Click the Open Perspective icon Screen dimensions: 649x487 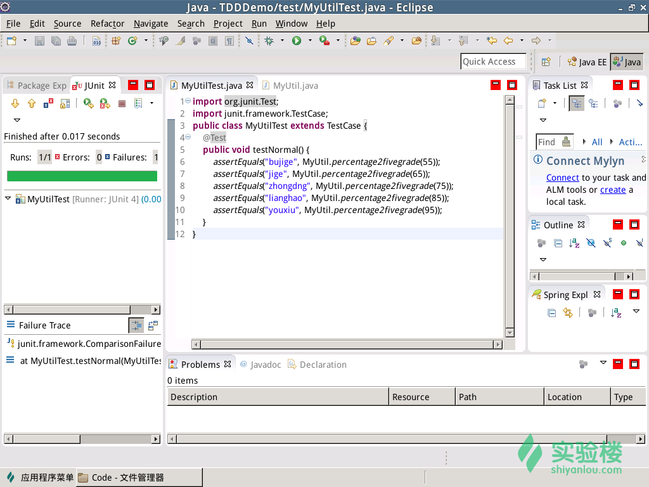(546, 62)
